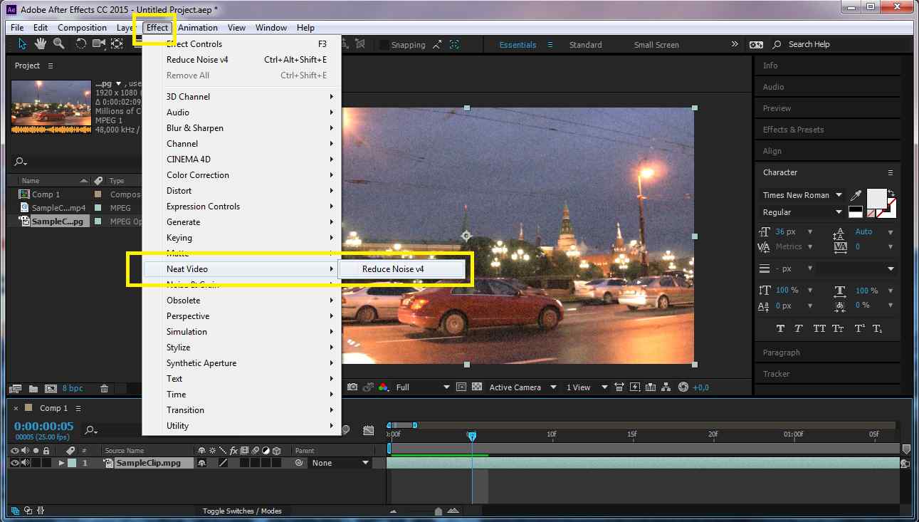919x522 pixels.
Task: Create a new folder in Project panel
Action: point(33,389)
